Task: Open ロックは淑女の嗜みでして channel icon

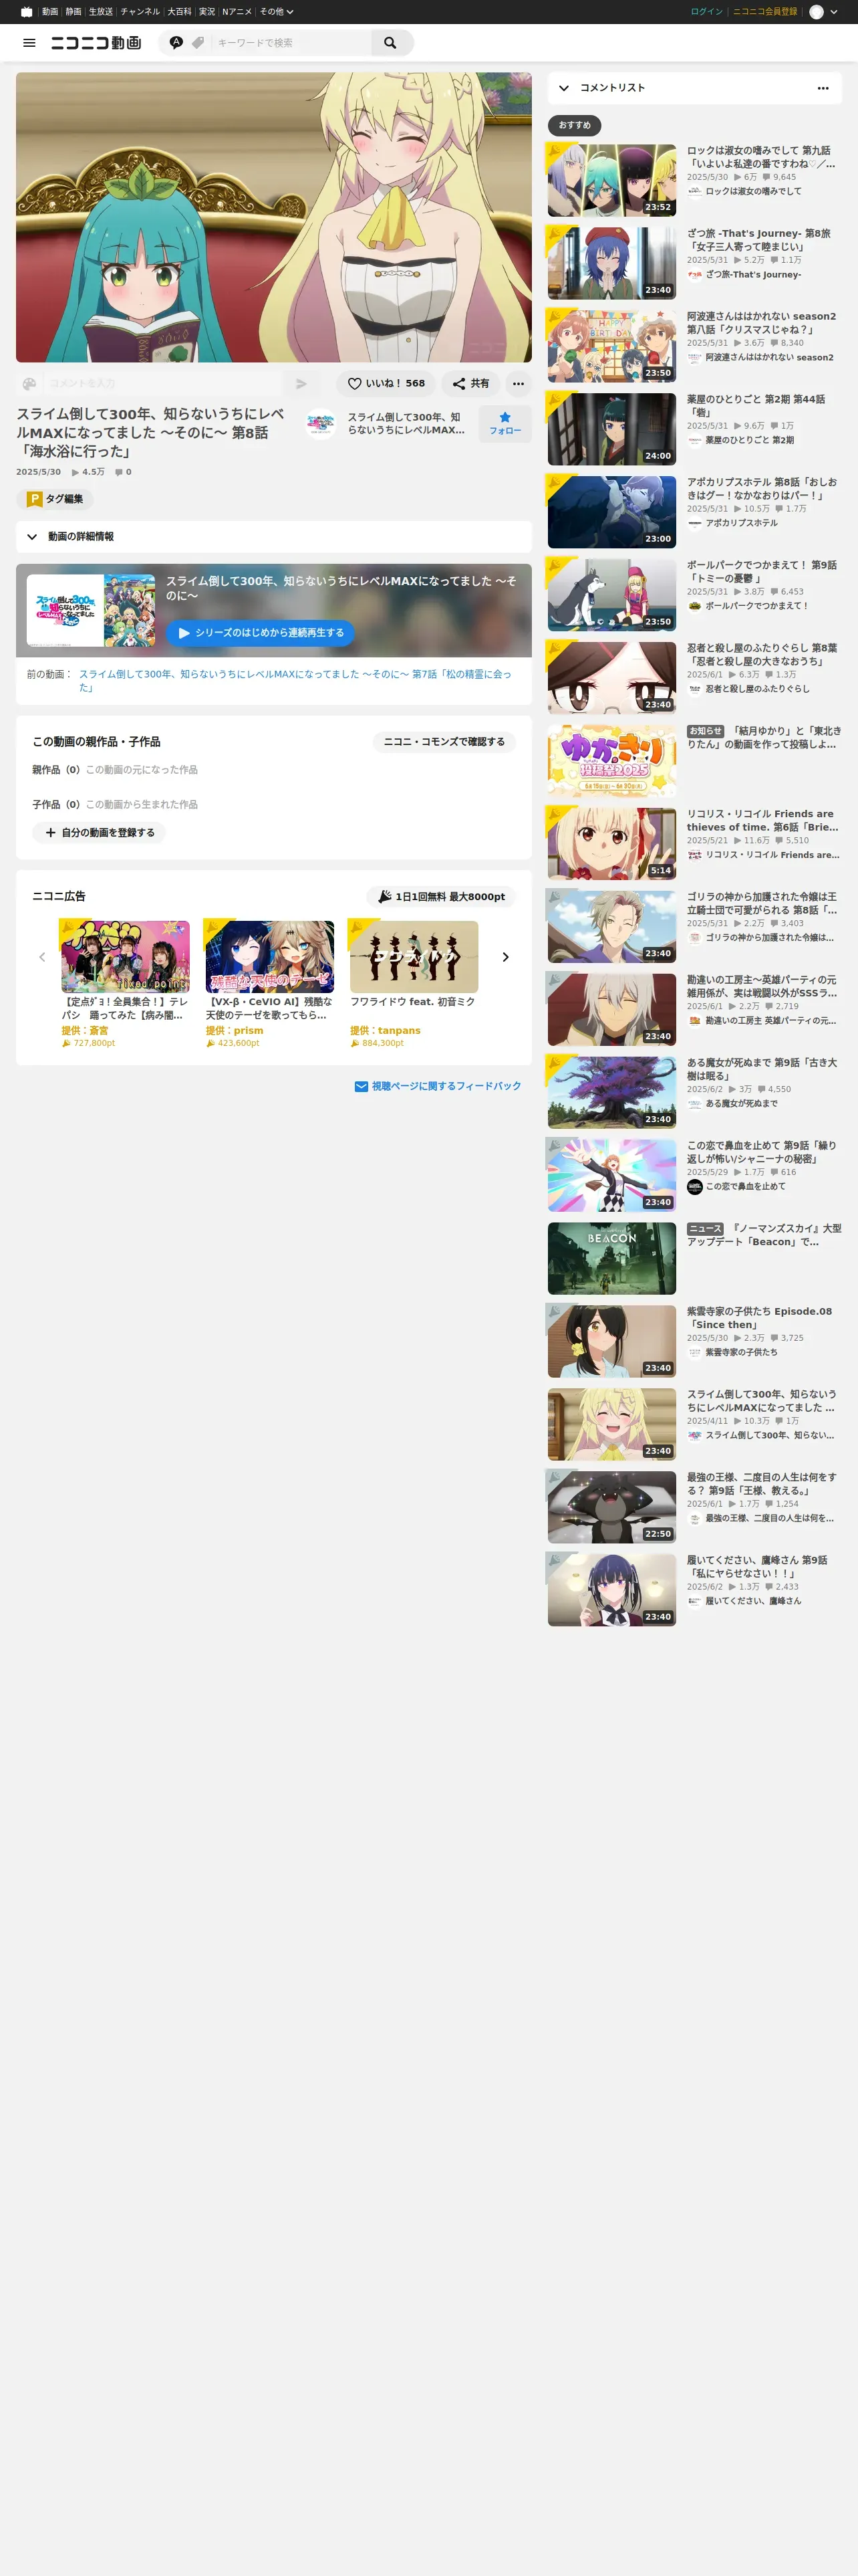Action: tap(694, 191)
